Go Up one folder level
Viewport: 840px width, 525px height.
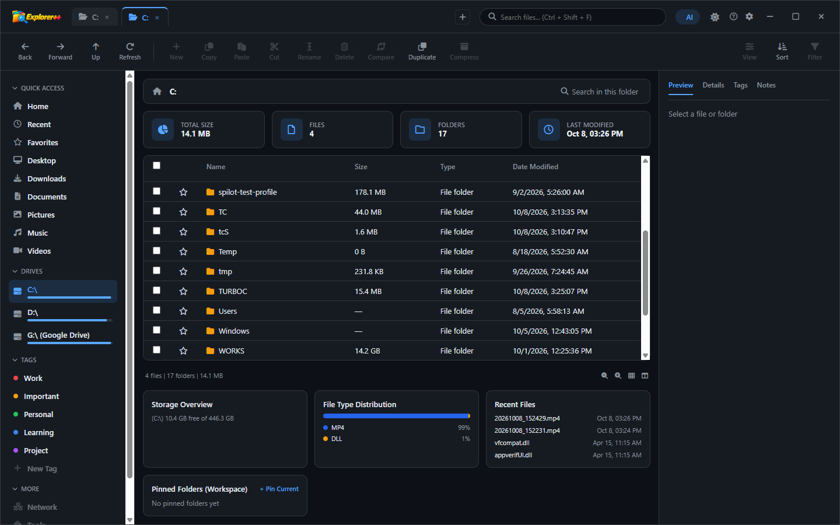(x=96, y=47)
